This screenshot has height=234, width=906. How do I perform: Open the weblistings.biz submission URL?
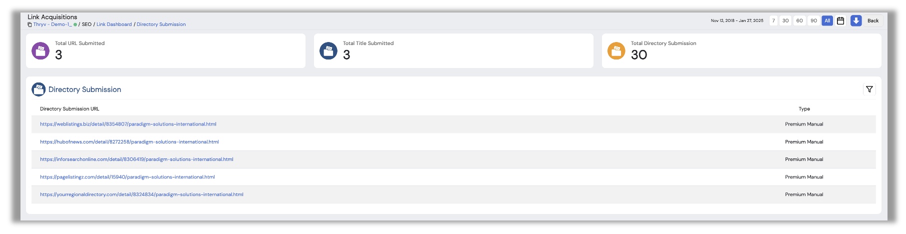[128, 124]
